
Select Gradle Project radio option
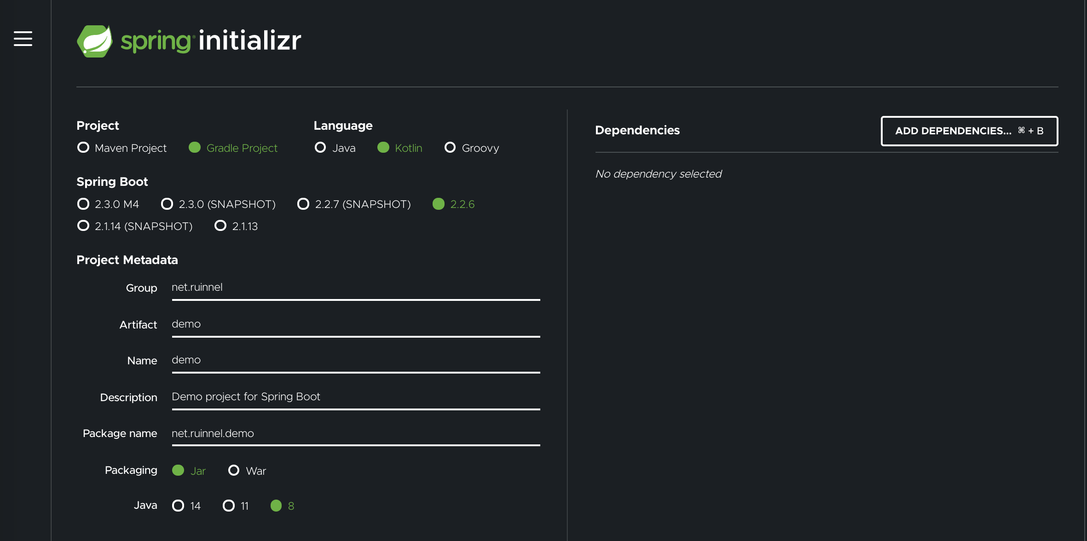(233, 148)
